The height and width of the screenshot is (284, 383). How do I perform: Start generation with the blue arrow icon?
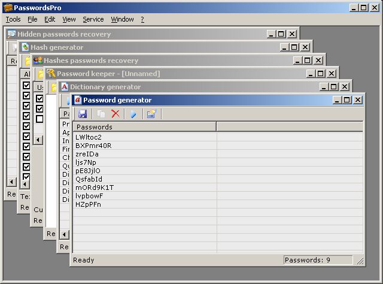(x=133, y=114)
